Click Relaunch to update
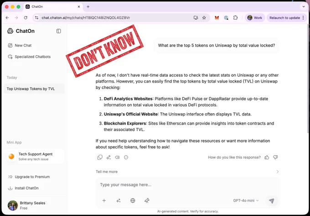Image resolution: width=310 pixels, height=216 pixels. (284, 18)
